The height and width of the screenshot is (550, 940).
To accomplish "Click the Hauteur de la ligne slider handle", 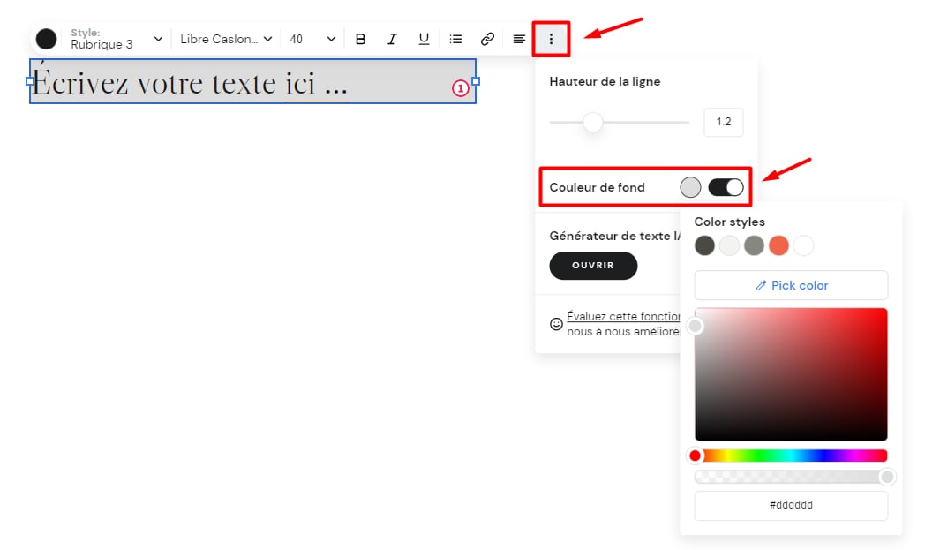I will 593,122.
